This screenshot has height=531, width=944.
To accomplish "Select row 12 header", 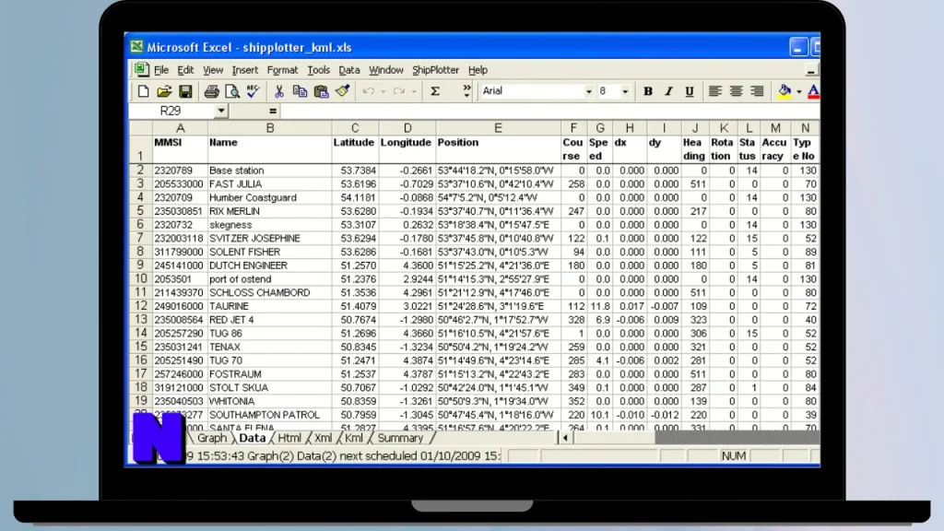I will pyautogui.click(x=140, y=306).
